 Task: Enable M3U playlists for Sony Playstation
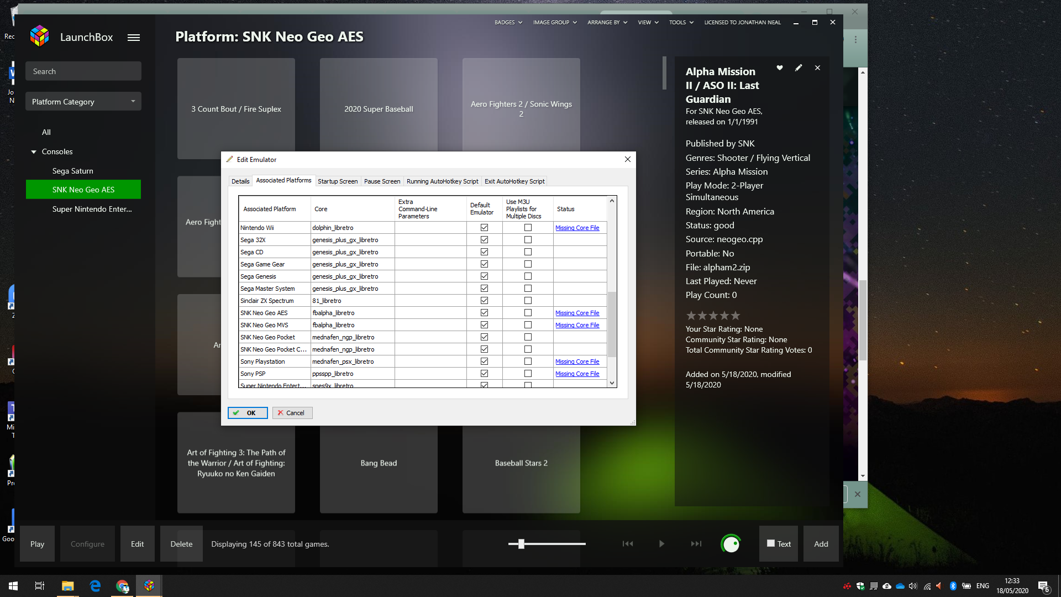528,362
